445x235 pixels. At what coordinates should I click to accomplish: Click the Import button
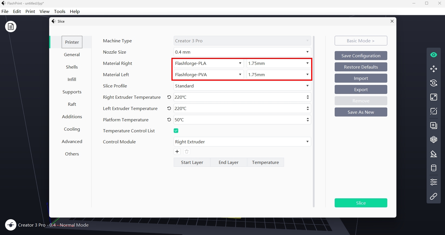pyautogui.click(x=361, y=78)
